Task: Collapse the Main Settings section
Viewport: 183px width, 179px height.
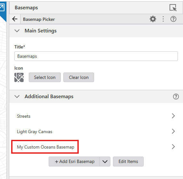Action: [x=17, y=31]
